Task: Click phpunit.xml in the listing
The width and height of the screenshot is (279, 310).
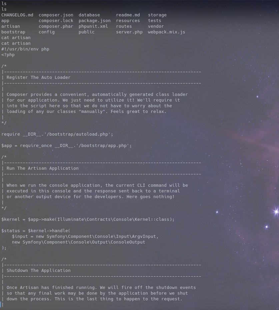Action: point(93,26)
